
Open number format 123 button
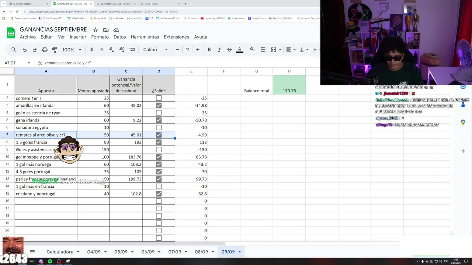tap(132, 50)
